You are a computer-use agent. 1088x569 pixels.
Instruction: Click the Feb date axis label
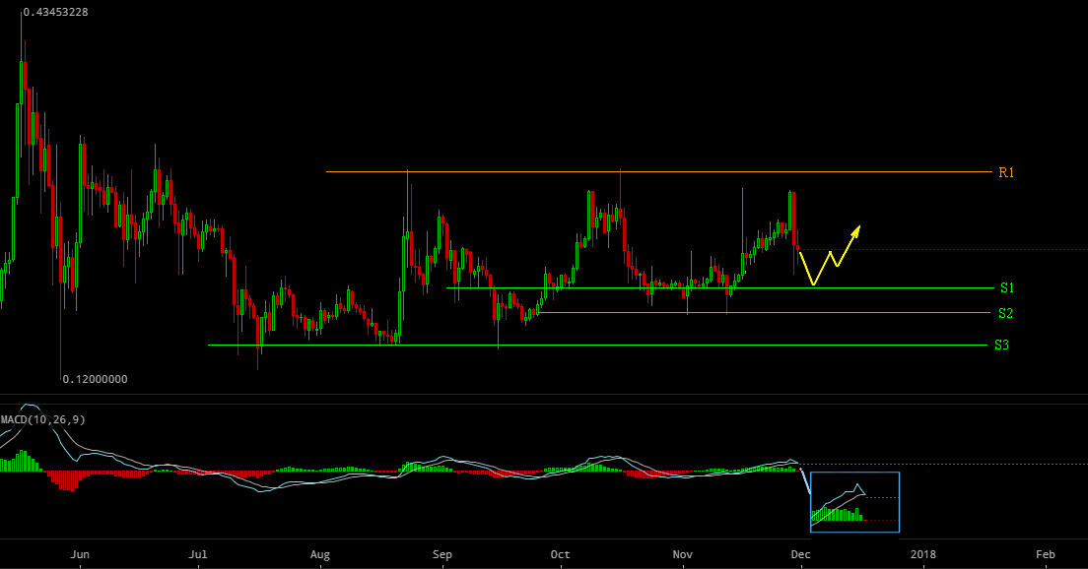pos(1045,554)
